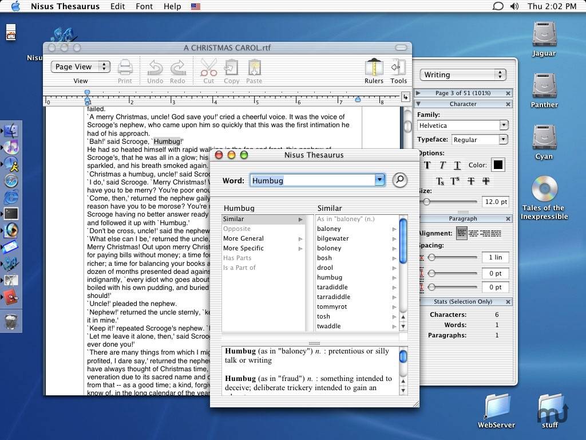The width and height of the screenshot is (586, 440).
Task: Toggle italic text option
Action: tap(442, 165)
